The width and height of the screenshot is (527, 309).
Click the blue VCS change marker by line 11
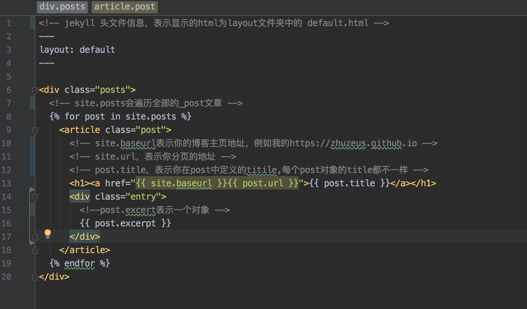coord(32,156)
